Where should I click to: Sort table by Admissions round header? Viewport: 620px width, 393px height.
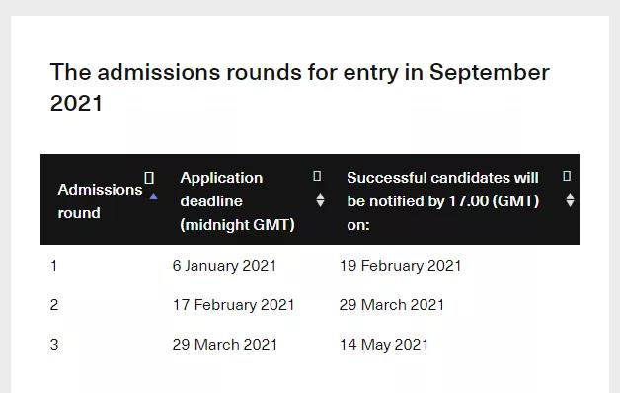[x=100, y=201]
